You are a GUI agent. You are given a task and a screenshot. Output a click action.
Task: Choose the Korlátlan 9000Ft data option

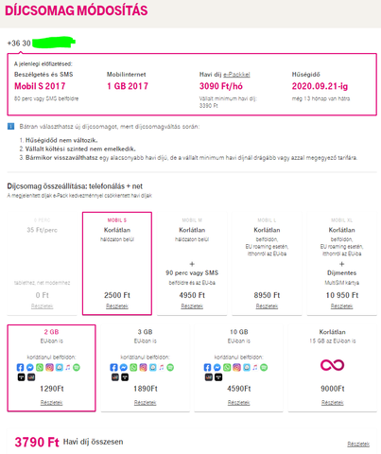pyautogui.click(x=333, y=368)
